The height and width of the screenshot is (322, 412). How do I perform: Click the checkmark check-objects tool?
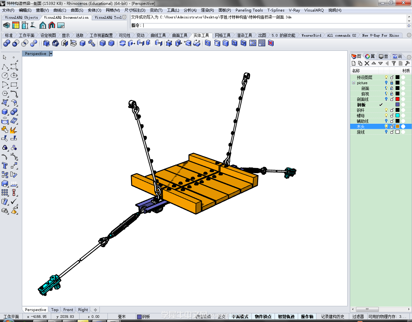(14, 201)
